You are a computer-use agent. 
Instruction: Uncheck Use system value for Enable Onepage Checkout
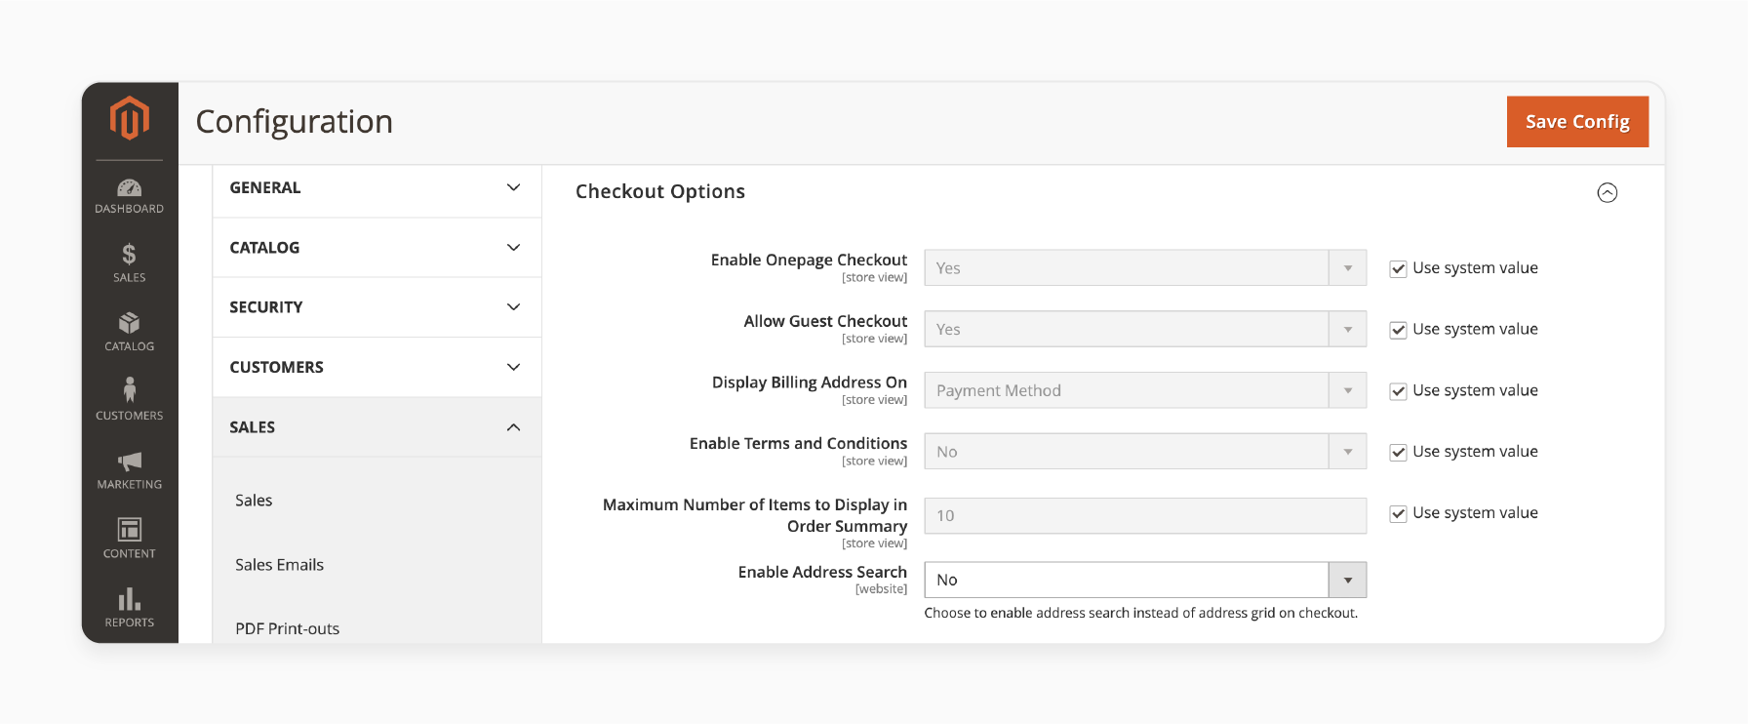(1398, 268)
